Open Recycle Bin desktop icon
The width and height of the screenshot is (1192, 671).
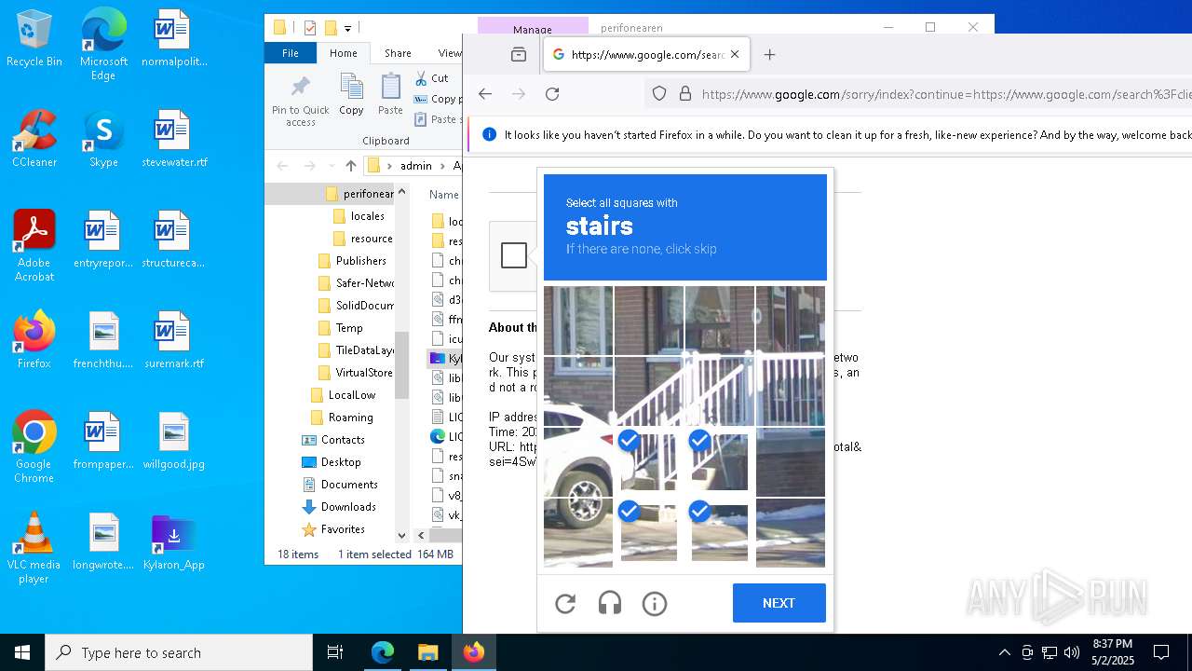[x=34, y=39]
